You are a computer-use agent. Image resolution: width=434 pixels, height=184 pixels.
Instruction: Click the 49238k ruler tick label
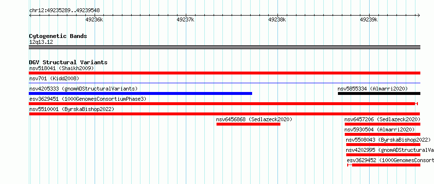[277, 19]
